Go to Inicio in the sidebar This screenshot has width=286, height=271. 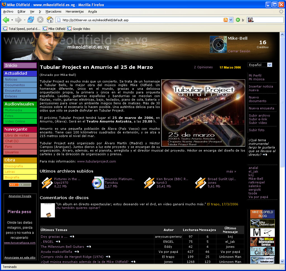tap(20, 65)
